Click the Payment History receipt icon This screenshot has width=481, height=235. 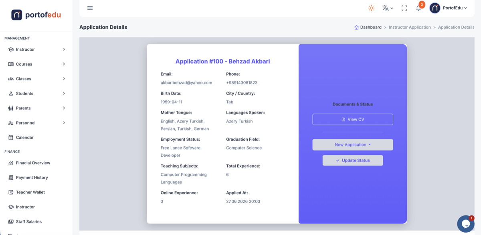coord(11,177)
